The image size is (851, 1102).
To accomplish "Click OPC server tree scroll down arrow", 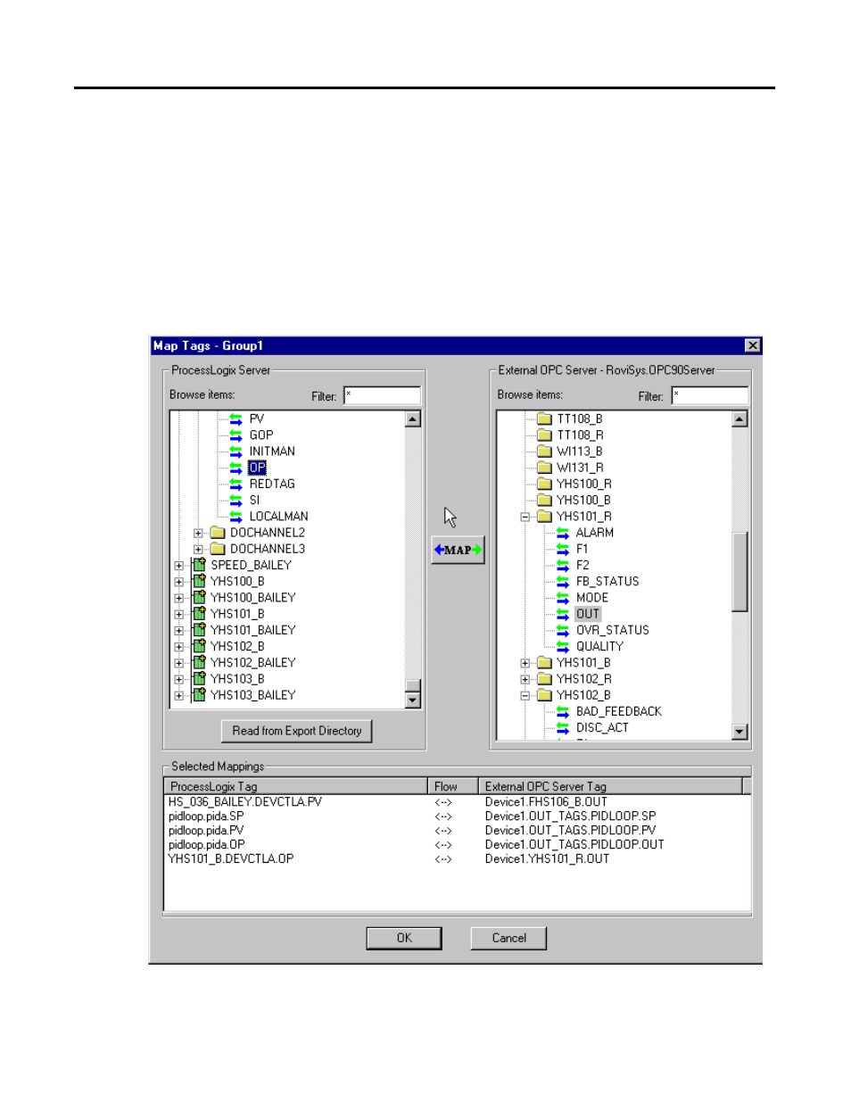I will click(x=739, y=732).
